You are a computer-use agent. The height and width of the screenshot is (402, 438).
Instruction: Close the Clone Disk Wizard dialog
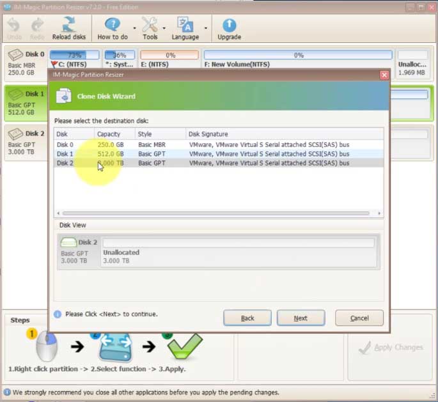384,75
